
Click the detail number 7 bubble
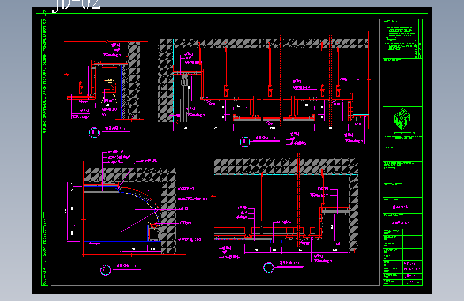pyautogui.click(x=105, y=270)
